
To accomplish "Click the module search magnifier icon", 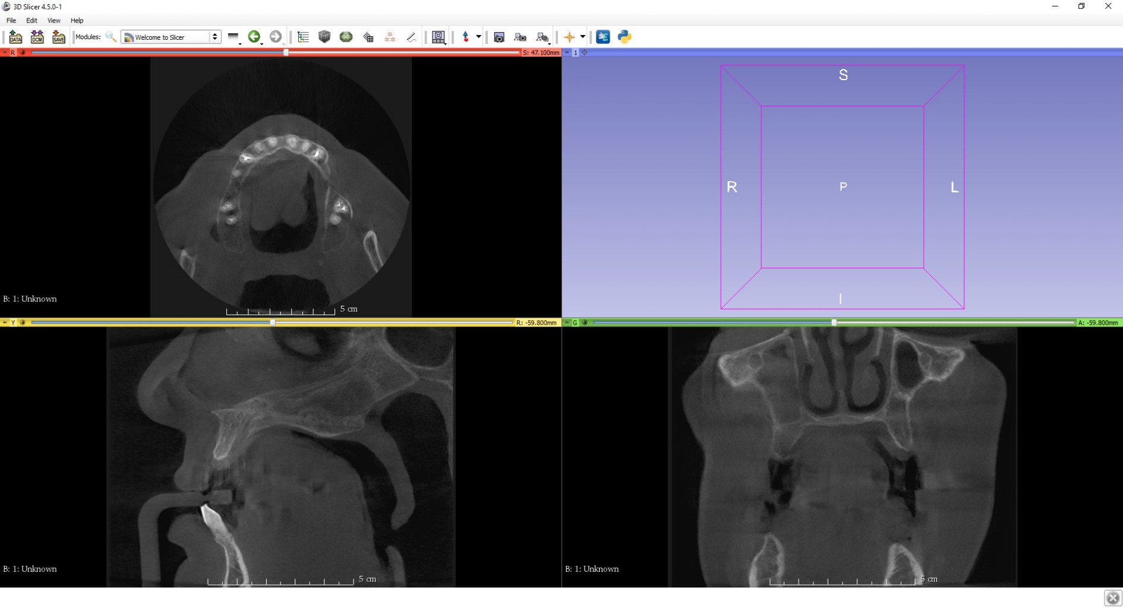I will [111, 37].
